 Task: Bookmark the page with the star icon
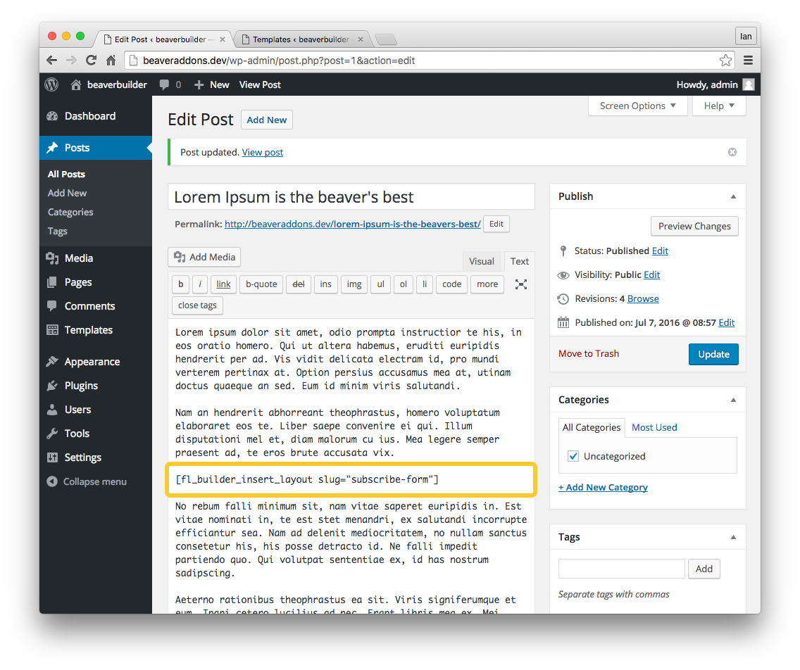[725, 60]
